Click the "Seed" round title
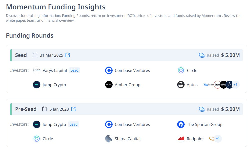Image resolution: width=252 pixels, height=156 pixels. click(21, 55)
